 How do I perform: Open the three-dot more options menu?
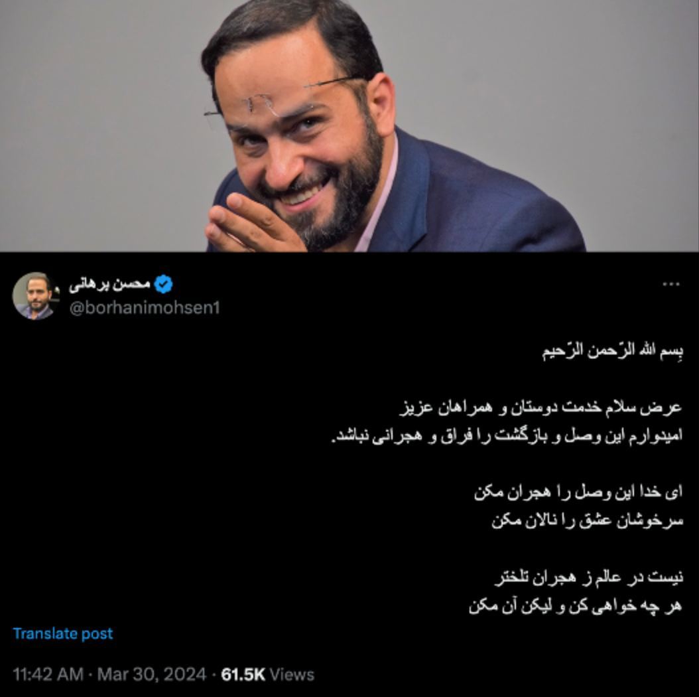point(671,284)
